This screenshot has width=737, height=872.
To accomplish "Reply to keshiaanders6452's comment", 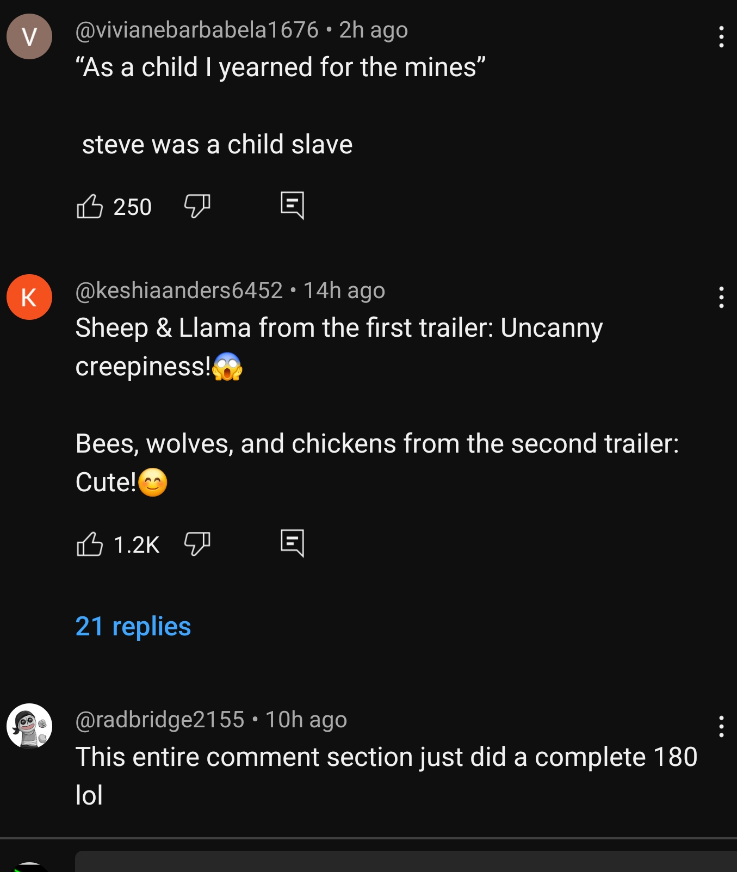I will pos(292,543).
